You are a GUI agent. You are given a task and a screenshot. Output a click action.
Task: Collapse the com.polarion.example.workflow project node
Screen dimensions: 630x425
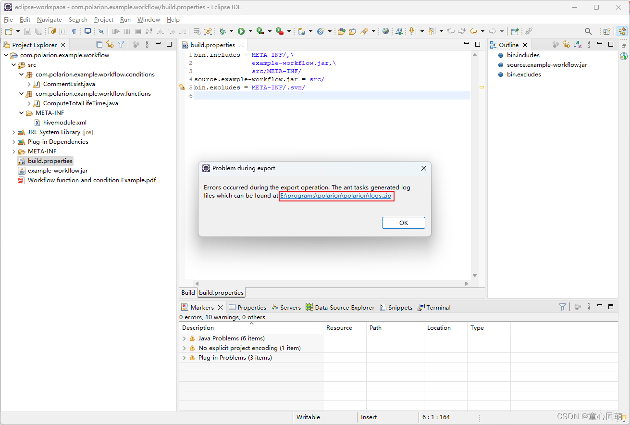[5, 55]
